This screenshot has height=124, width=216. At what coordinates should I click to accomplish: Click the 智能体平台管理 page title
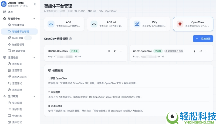(58, 6)
